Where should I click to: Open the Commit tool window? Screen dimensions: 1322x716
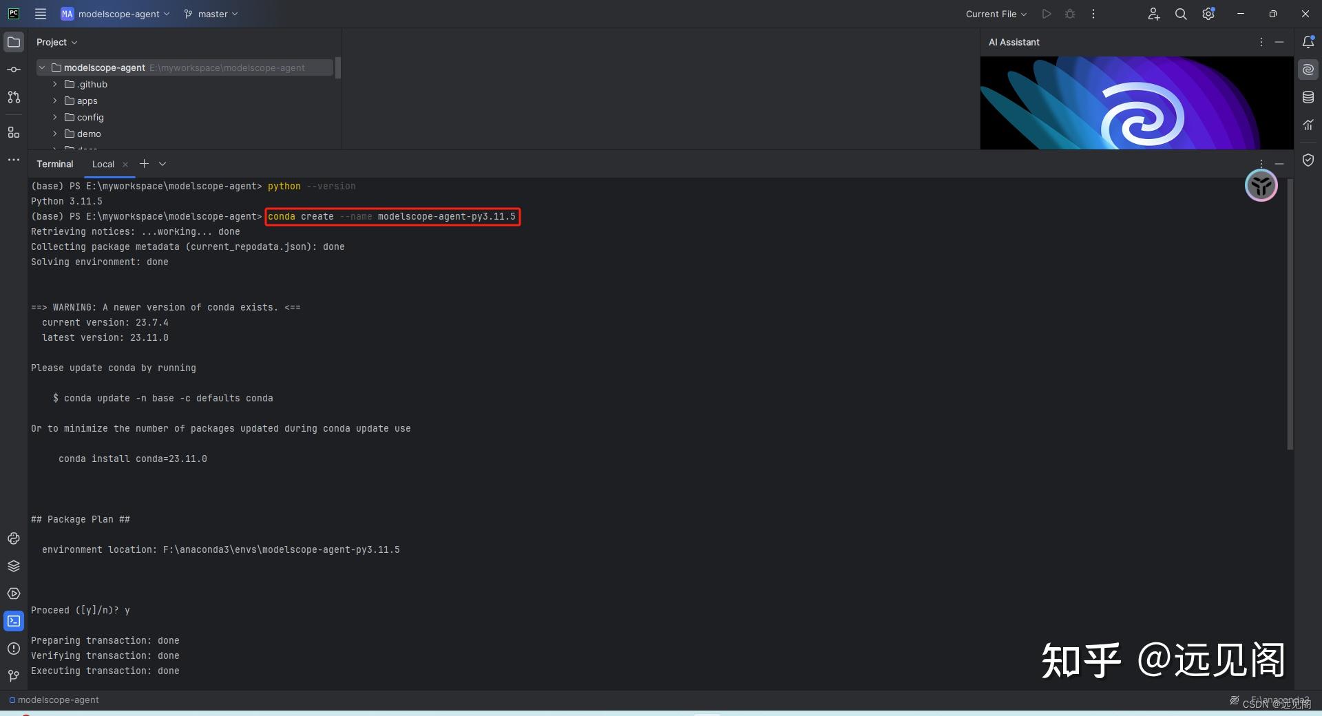pos(14,69)
